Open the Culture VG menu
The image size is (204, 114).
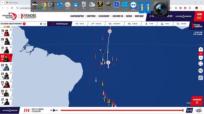(118, 16)
